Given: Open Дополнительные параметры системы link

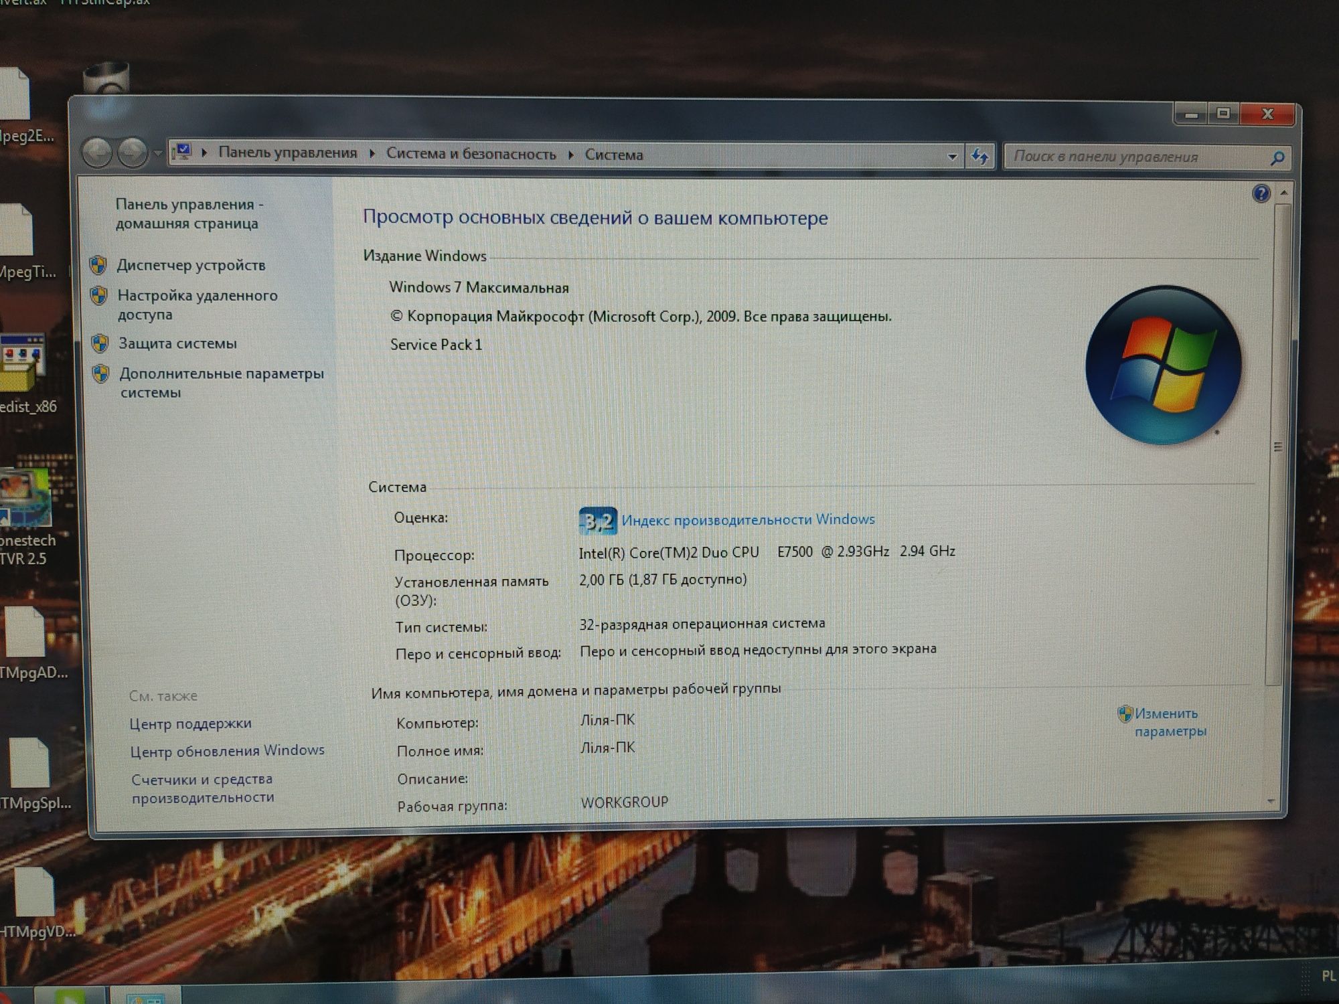Looking at the screenshot, I should tap(222, 382).
